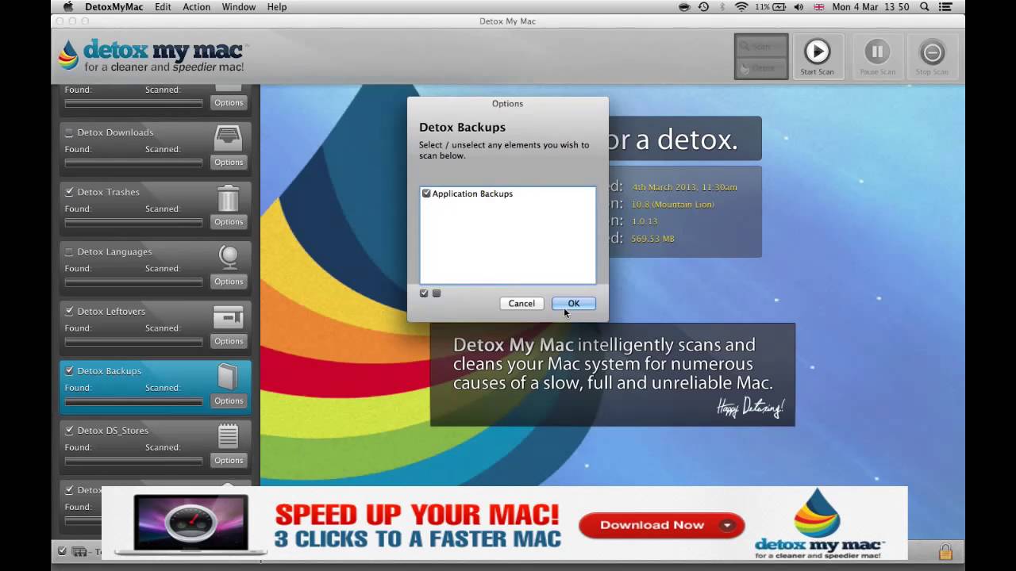Click the Stop Scan toolbar button
This screenshot has height=571, width=1016.
tap(932, 56)
